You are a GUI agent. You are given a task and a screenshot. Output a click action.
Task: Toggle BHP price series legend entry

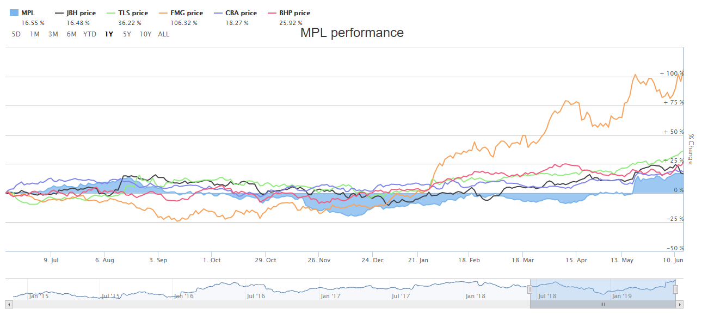tap(290, 13)
